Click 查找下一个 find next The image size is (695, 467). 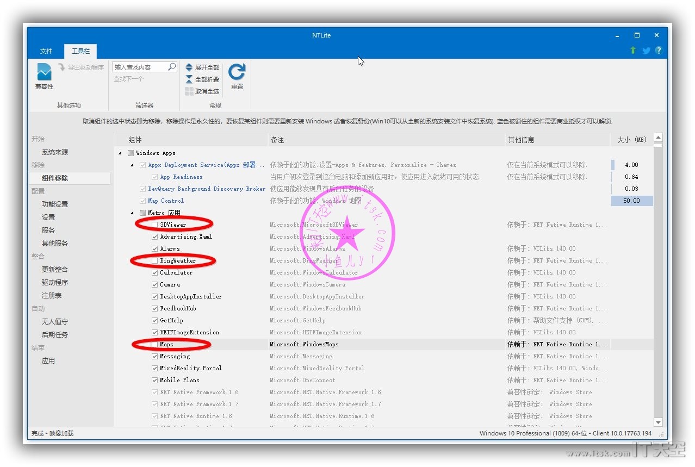(128, 79)
